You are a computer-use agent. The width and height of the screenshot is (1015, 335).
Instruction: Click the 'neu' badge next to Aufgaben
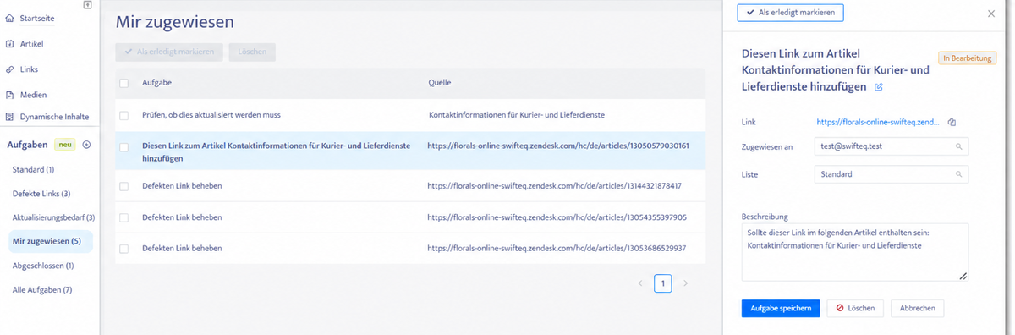coord(65,145)
